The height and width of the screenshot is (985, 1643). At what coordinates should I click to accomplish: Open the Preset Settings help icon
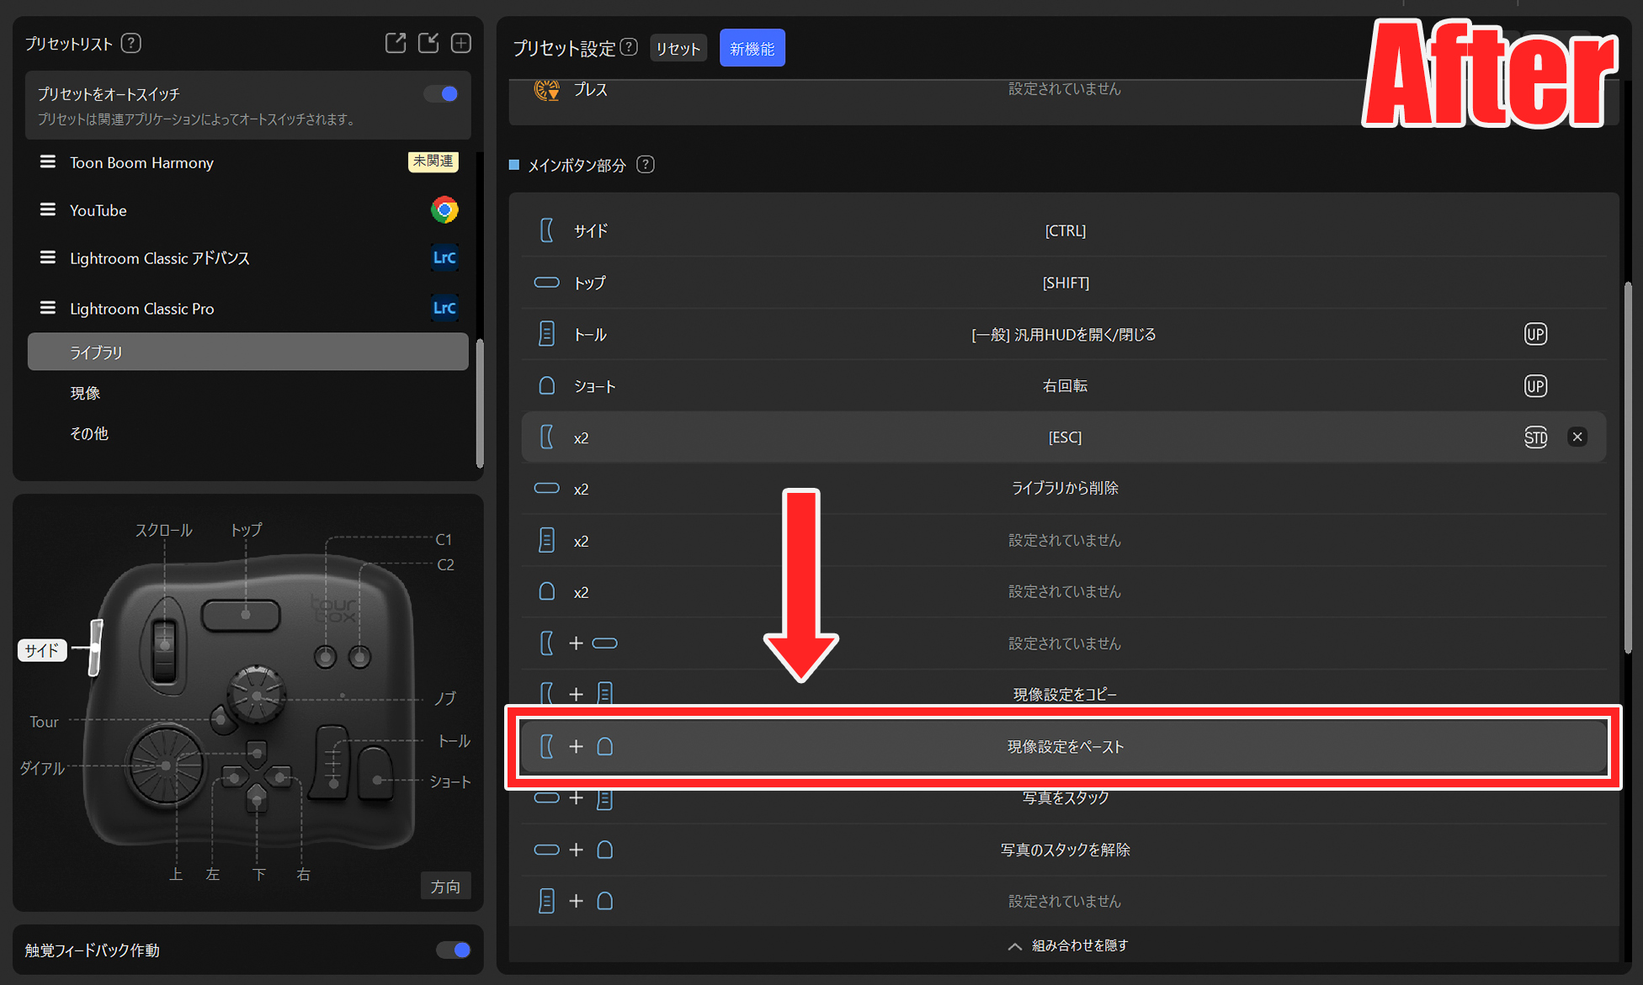click(629, 47)
